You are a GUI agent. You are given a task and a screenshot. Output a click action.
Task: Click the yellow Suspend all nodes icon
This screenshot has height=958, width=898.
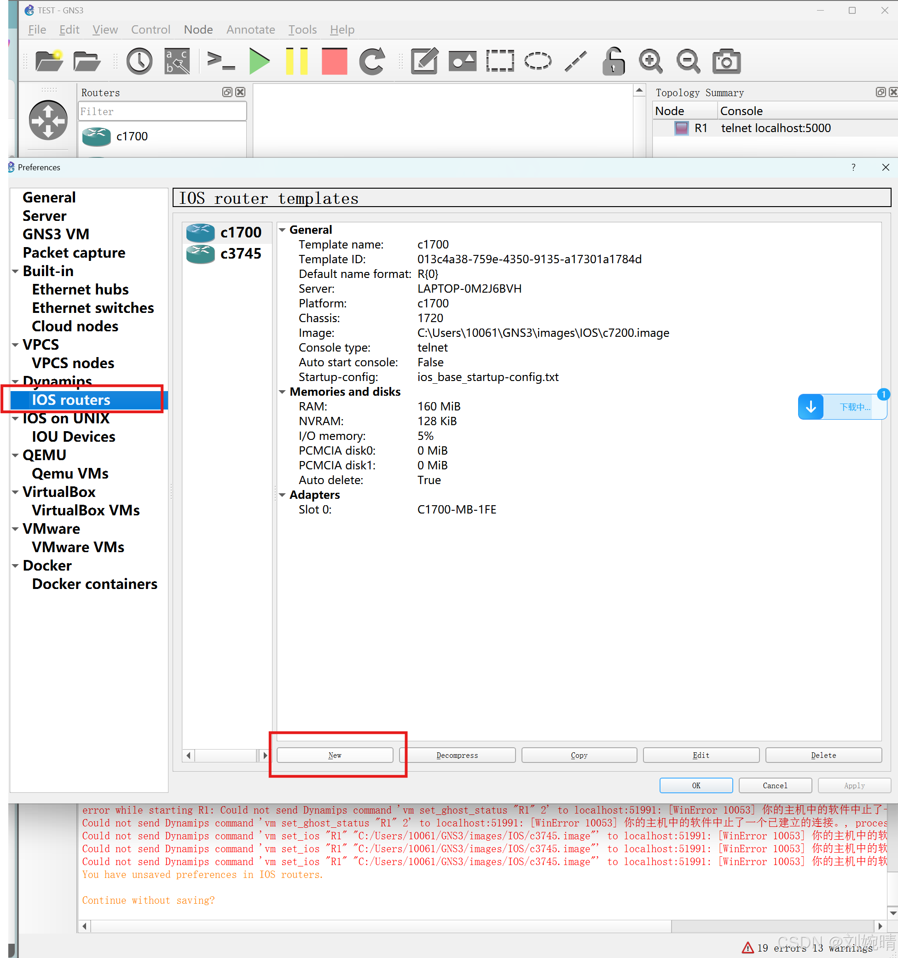(296, 61)
